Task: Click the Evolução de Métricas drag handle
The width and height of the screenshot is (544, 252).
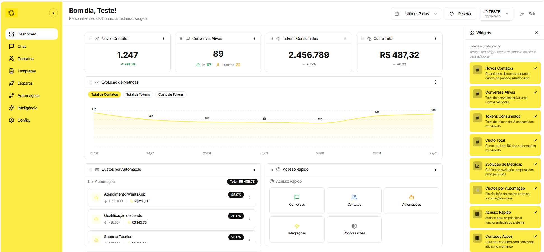Action: [90, 82]
